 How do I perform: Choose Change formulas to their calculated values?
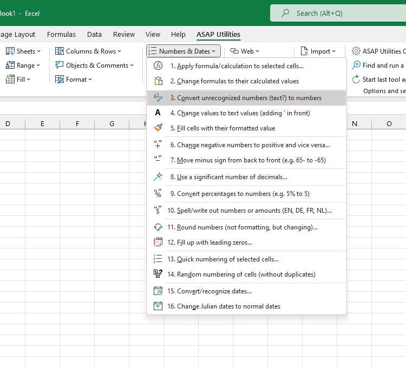246,81
